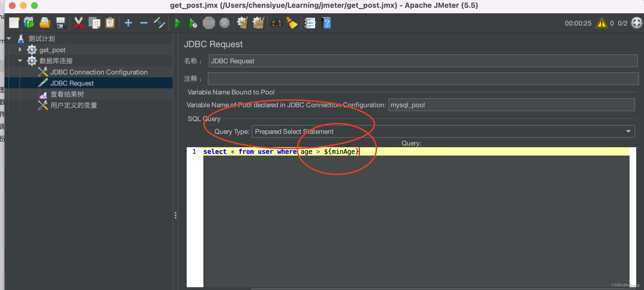Click the New test plan icon
Viewport: 644px width, 290px height.
[x=14, y=23]
